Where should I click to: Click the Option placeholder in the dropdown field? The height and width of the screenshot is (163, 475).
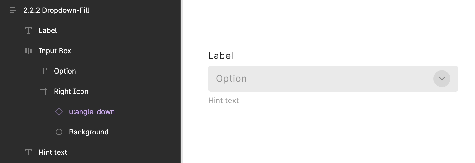(231, 79)
